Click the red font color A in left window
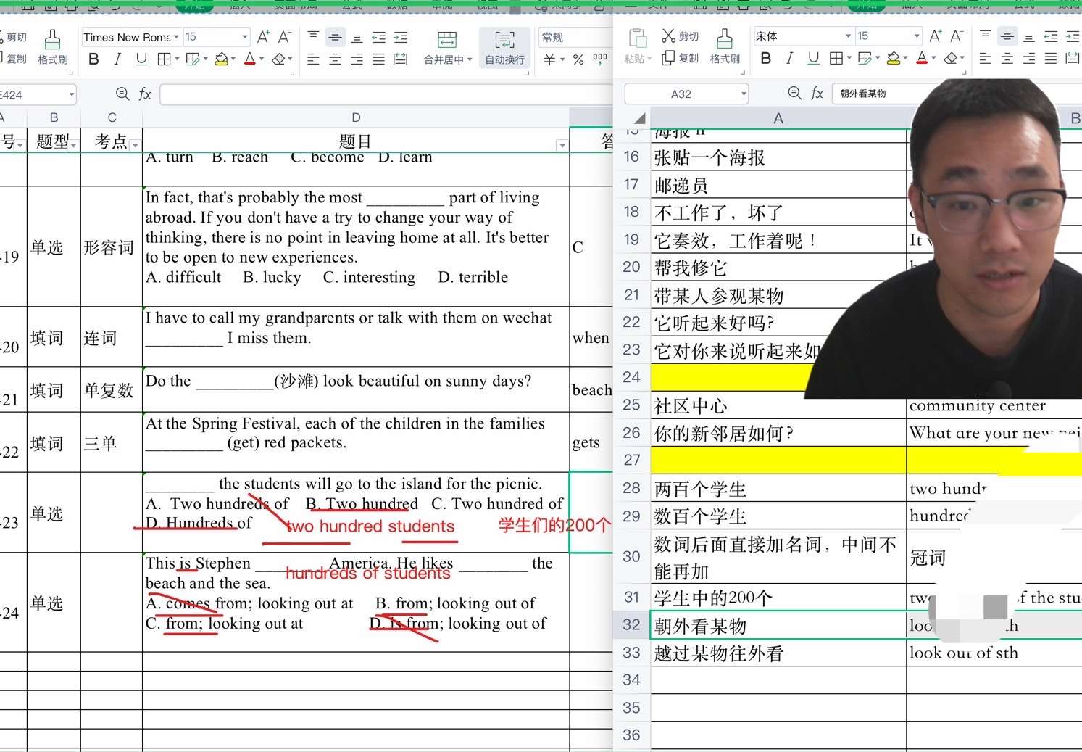The image size is (1082, 752). point(249,59)
